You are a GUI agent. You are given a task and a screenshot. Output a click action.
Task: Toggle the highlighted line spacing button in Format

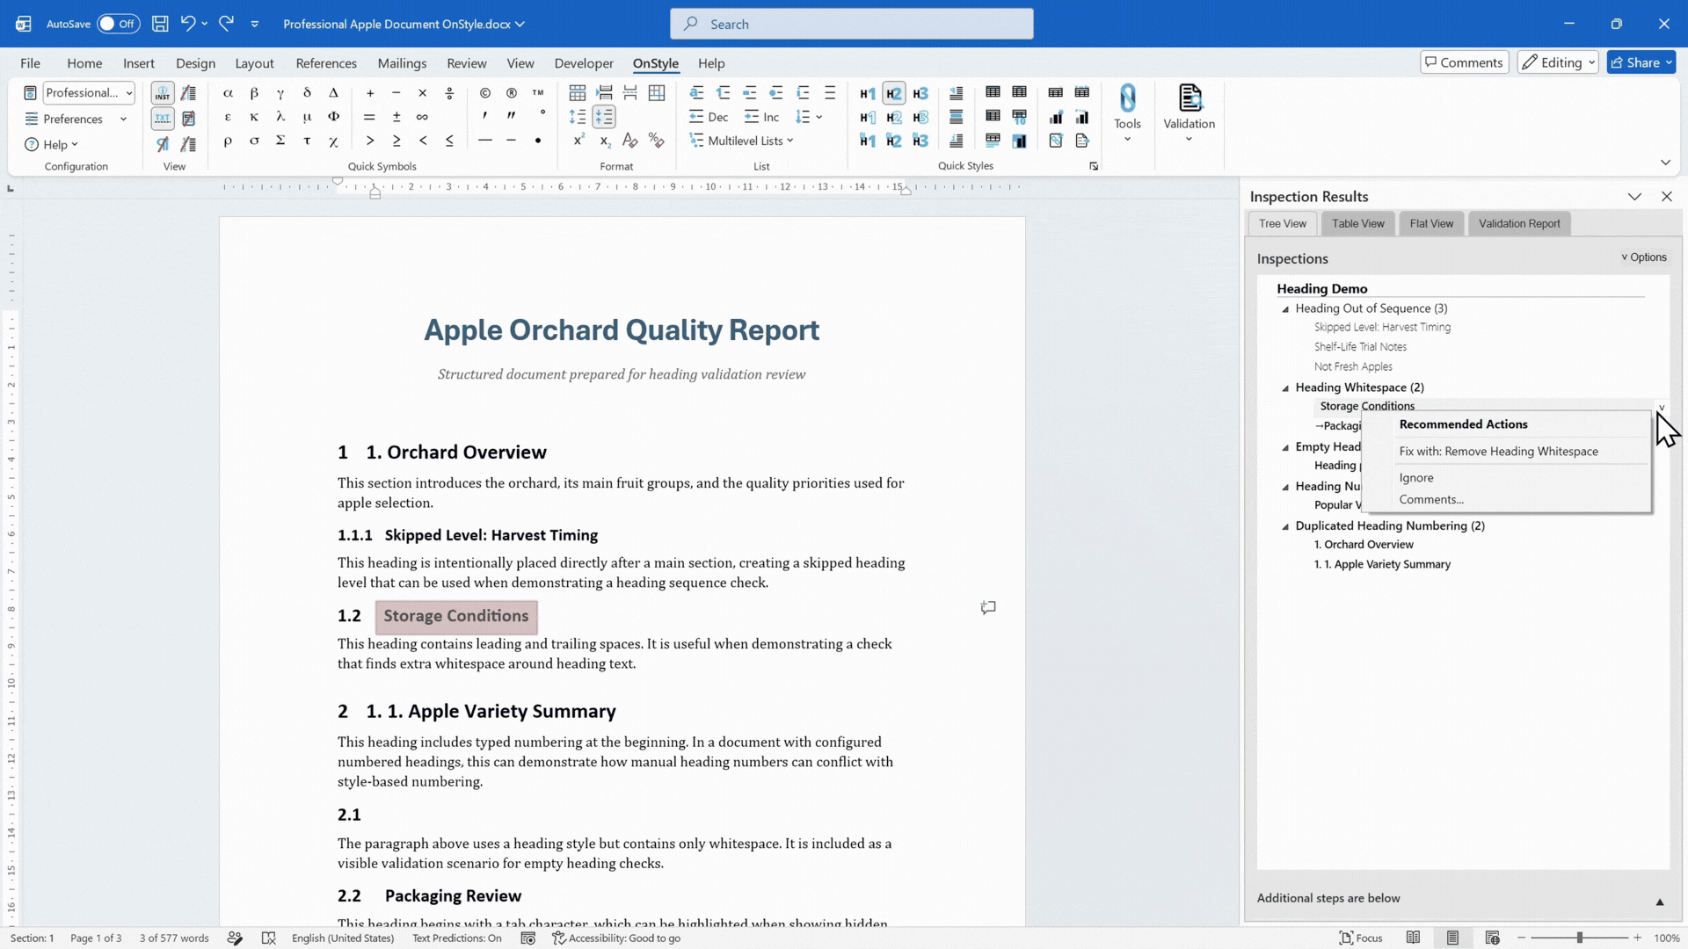[604, 117]
